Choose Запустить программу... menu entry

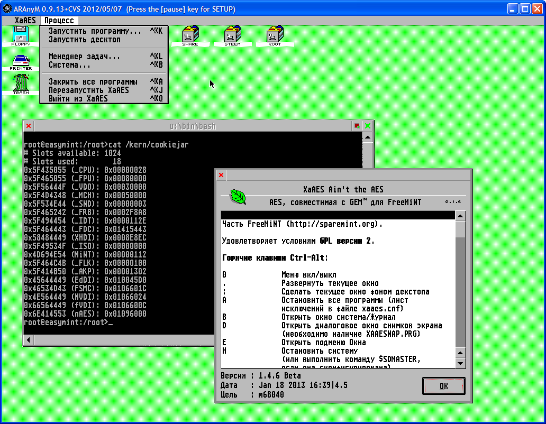[x=104, y=31]
